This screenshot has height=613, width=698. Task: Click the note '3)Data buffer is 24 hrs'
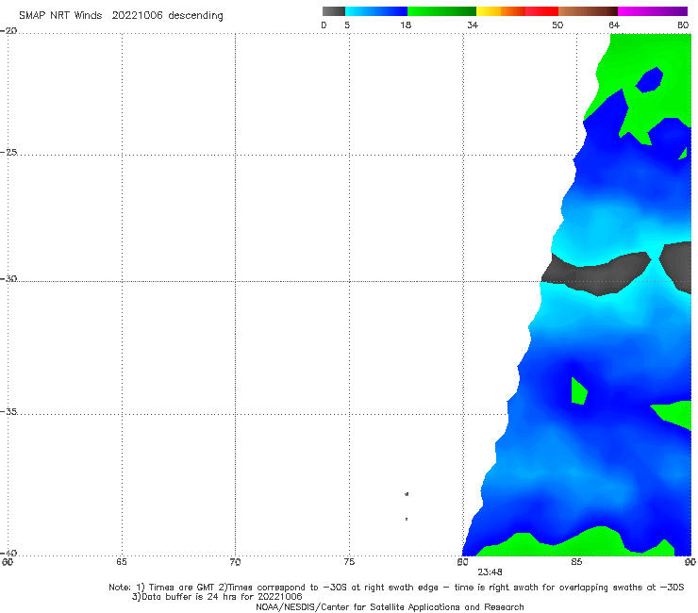coord(217,597)
